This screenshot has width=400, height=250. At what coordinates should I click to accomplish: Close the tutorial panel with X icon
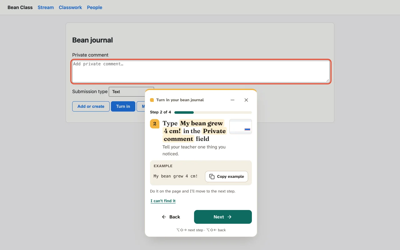tap(246, 100)
